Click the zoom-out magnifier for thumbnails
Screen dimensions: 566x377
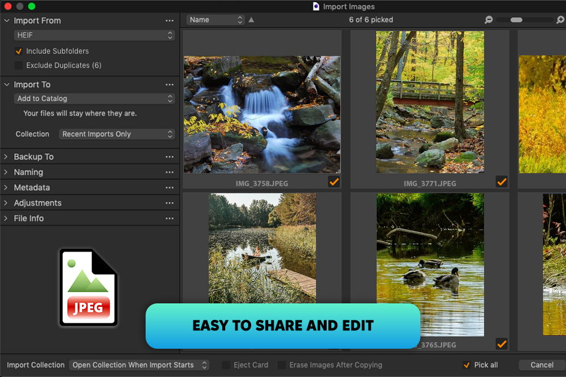tap(489, 20)
